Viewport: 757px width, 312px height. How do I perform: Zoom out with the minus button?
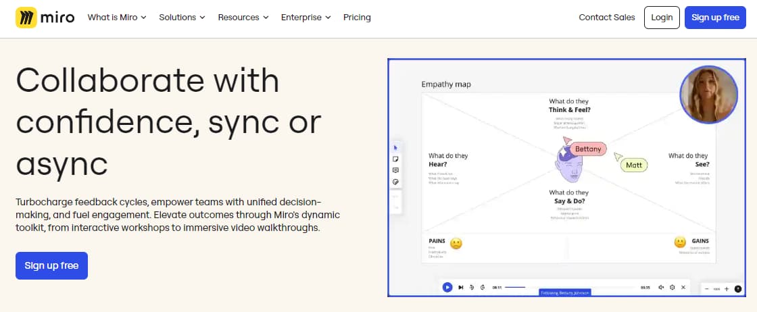click(707, 289)
